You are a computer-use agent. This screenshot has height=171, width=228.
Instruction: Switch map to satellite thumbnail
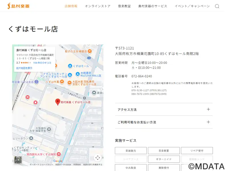point(18,160)
